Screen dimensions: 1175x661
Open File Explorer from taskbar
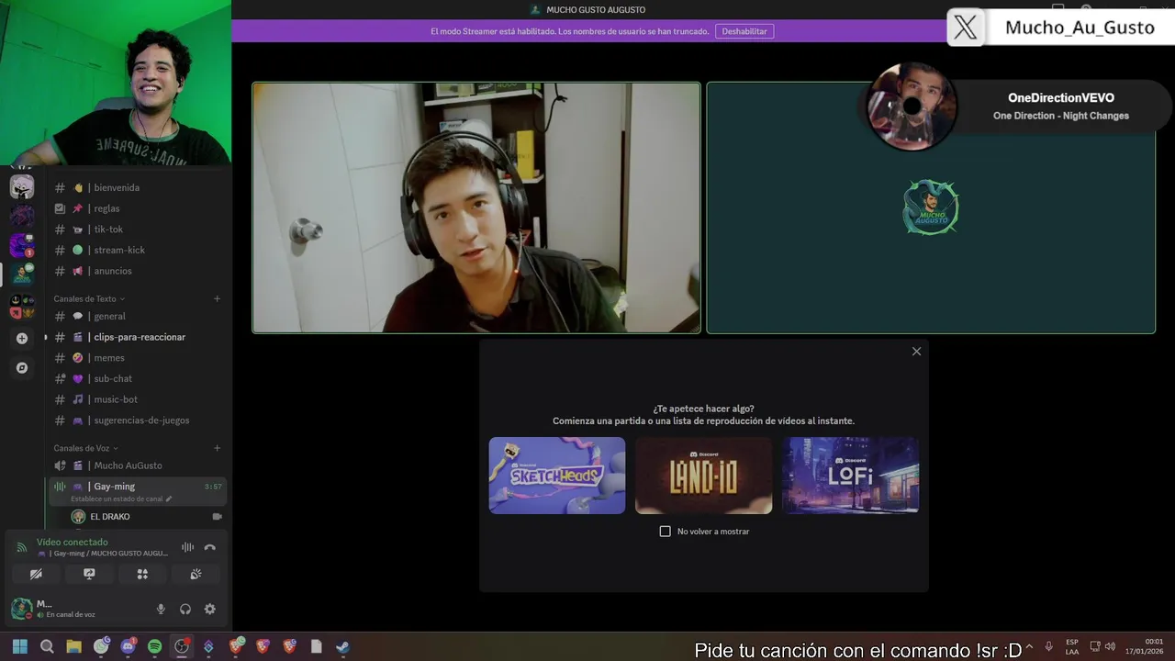click(73, 646)
